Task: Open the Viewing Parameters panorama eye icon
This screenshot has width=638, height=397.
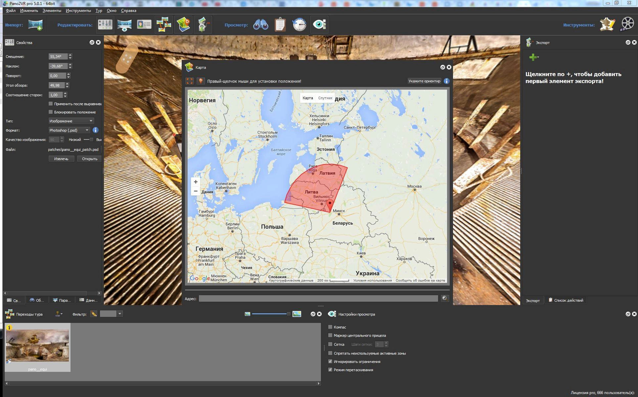Action: tap(124, 24)
